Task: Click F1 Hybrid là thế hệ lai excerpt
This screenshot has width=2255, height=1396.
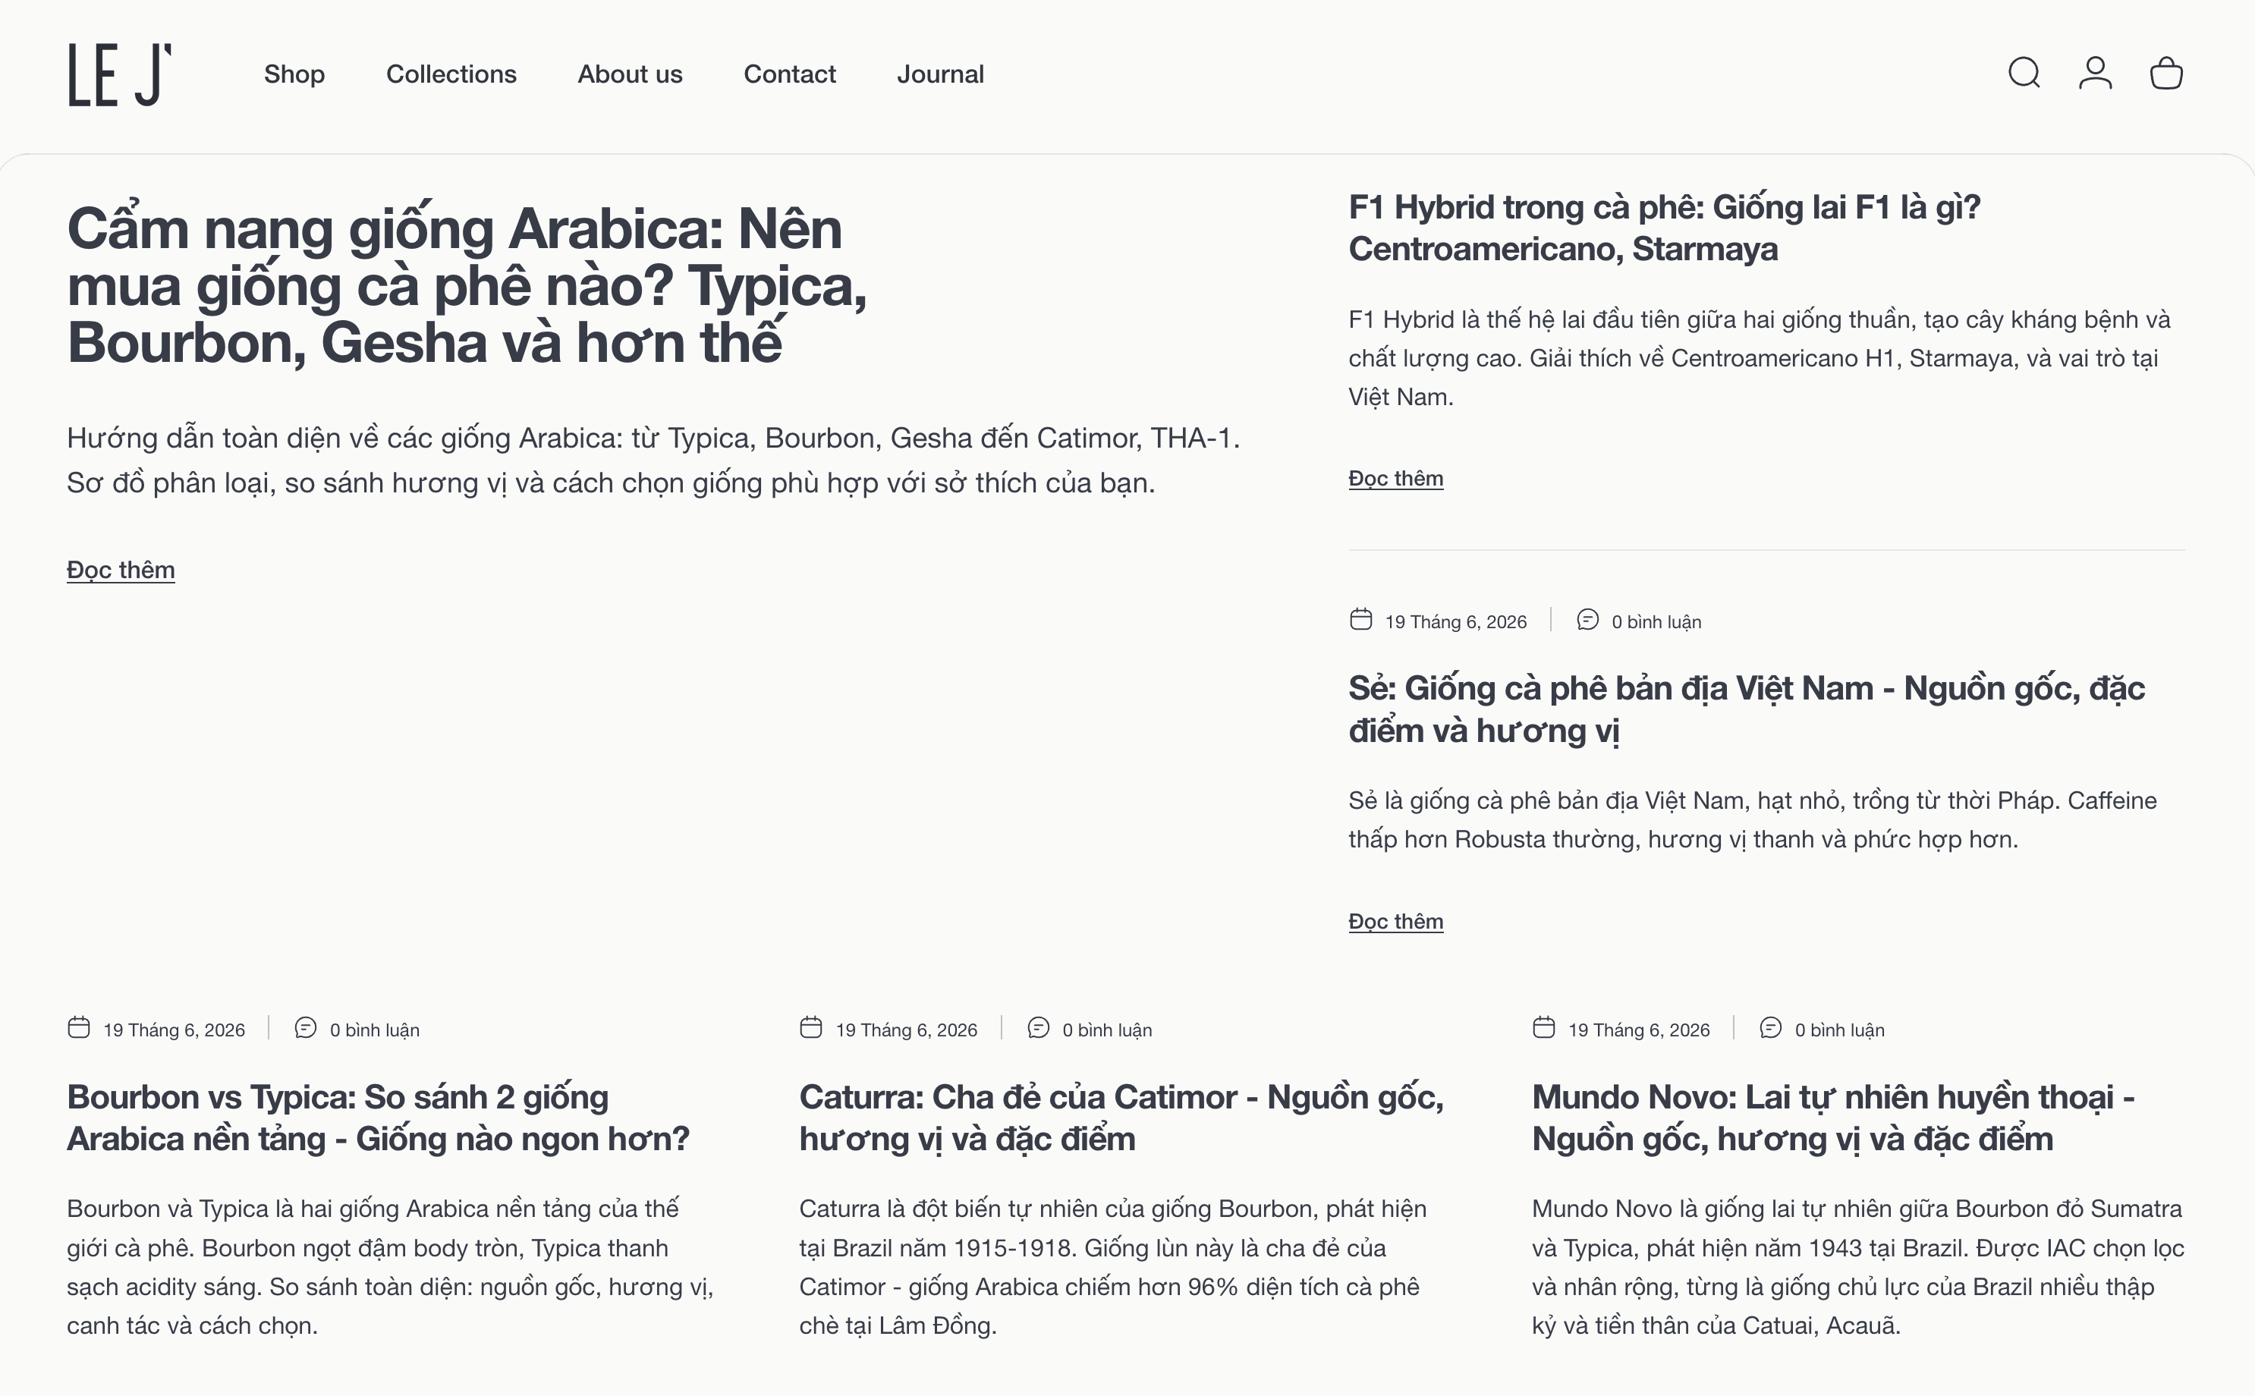Action: (1760, 358)
